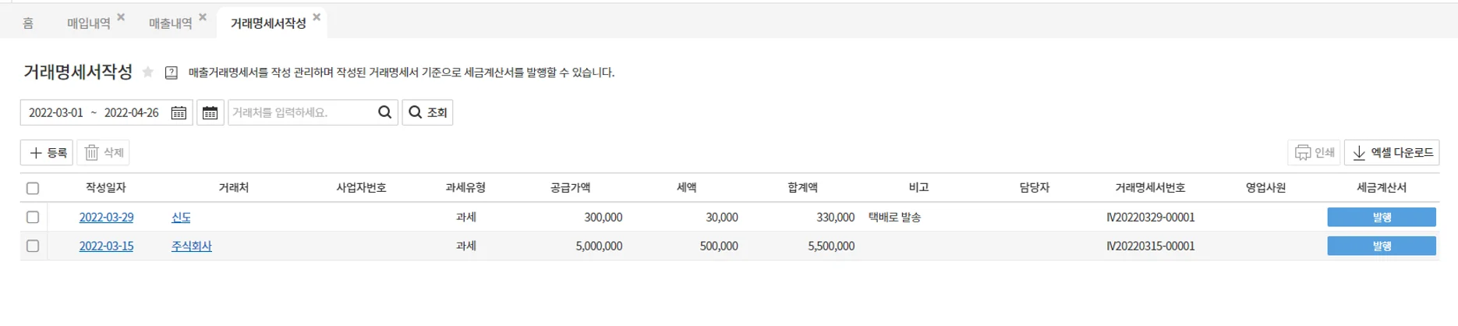Click the favorite star icon beside 거래명세서작성
1458x326 pixels.
pyautogui.click(x=147, y=73)
